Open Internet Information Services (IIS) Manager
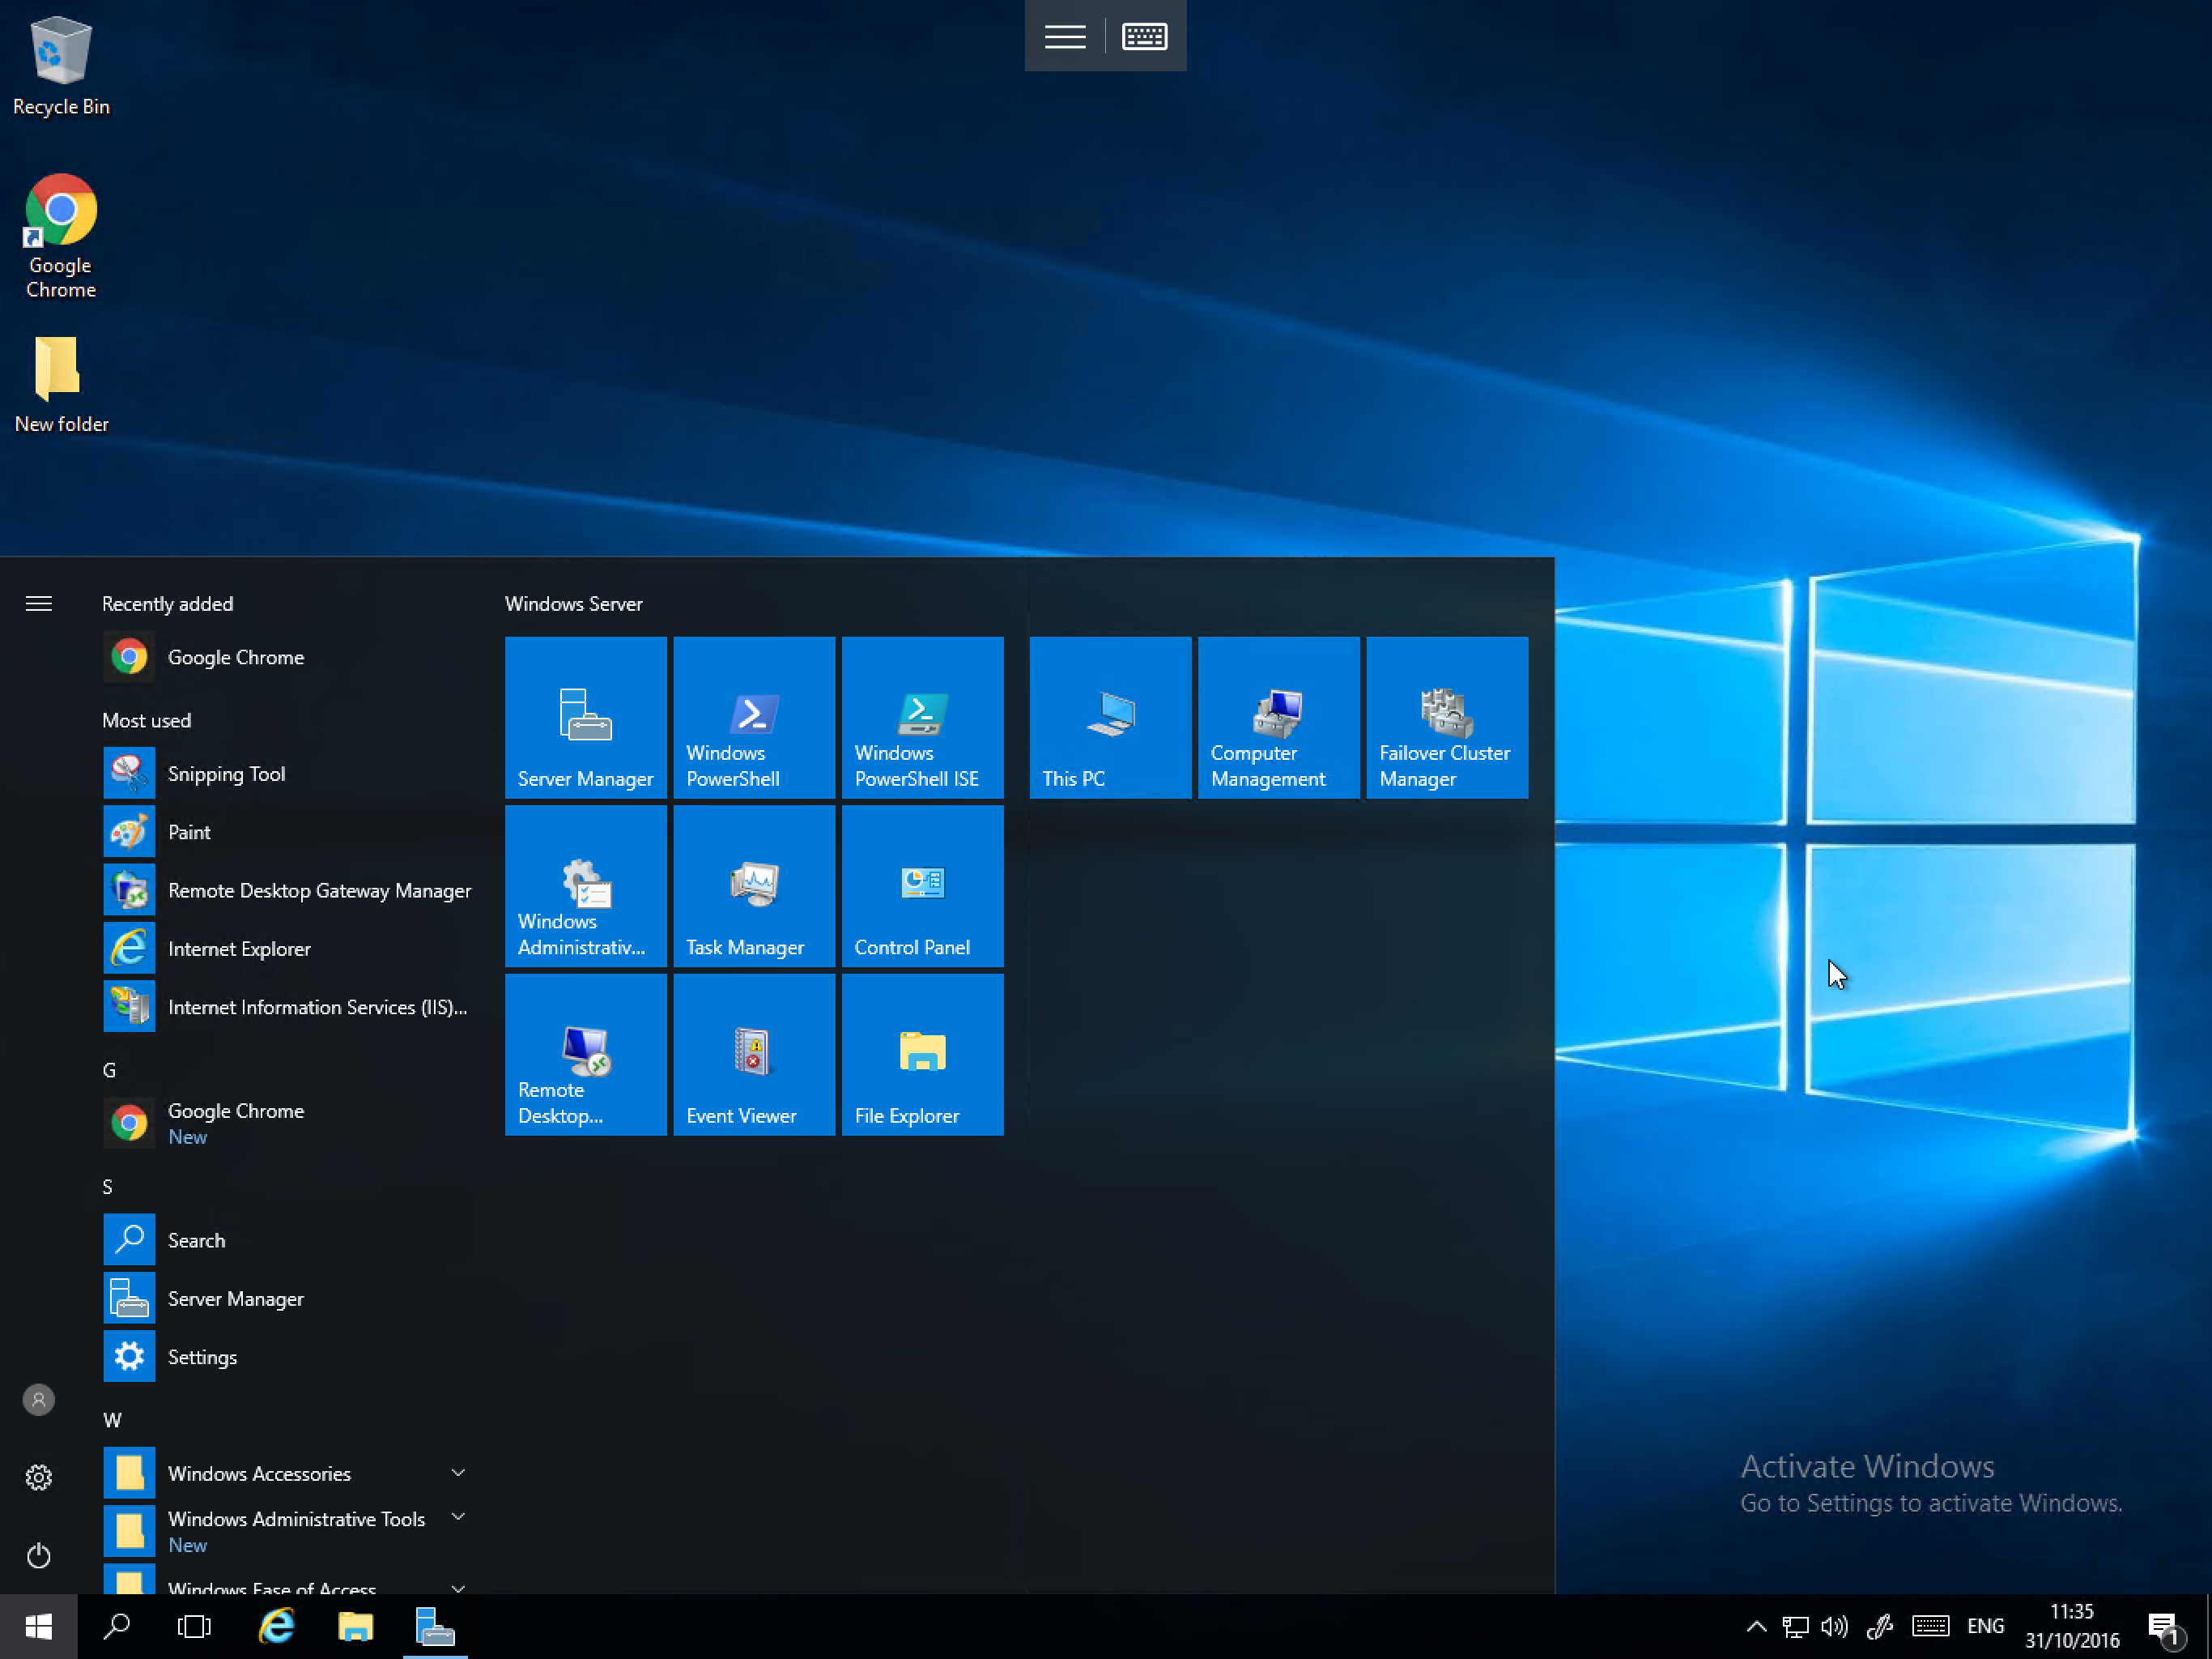This screenshot has width=2212, height=1659. click(x=288, y=1007)
